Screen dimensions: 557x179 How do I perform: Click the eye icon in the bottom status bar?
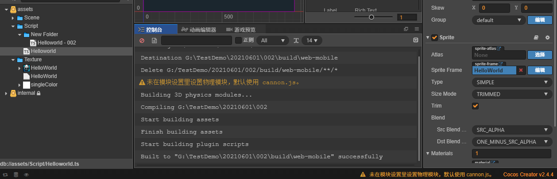pos(27,175)
